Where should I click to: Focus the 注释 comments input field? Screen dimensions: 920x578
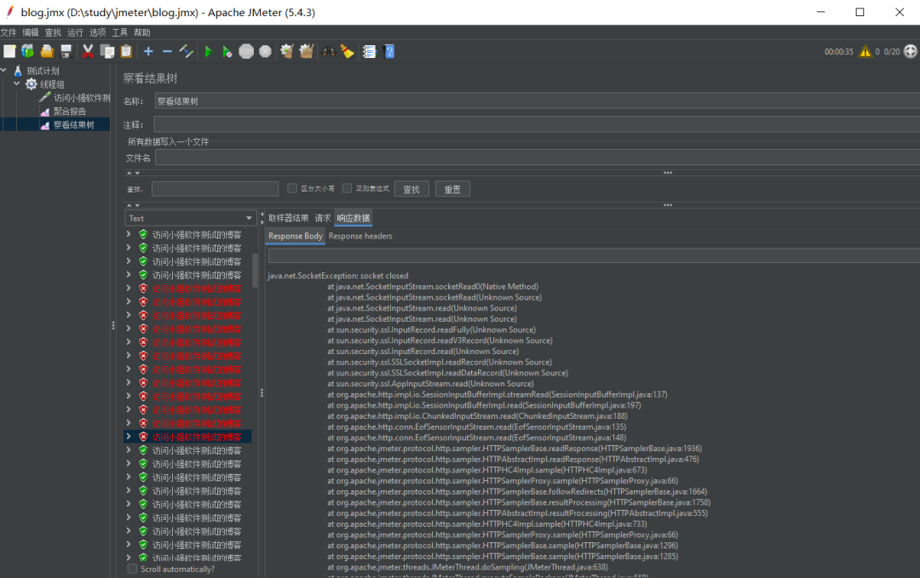[537, 124]
